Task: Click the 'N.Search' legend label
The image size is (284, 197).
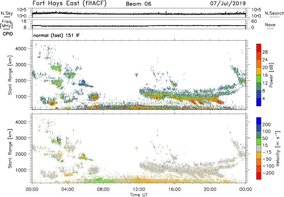Action: [x=274, y=13]
